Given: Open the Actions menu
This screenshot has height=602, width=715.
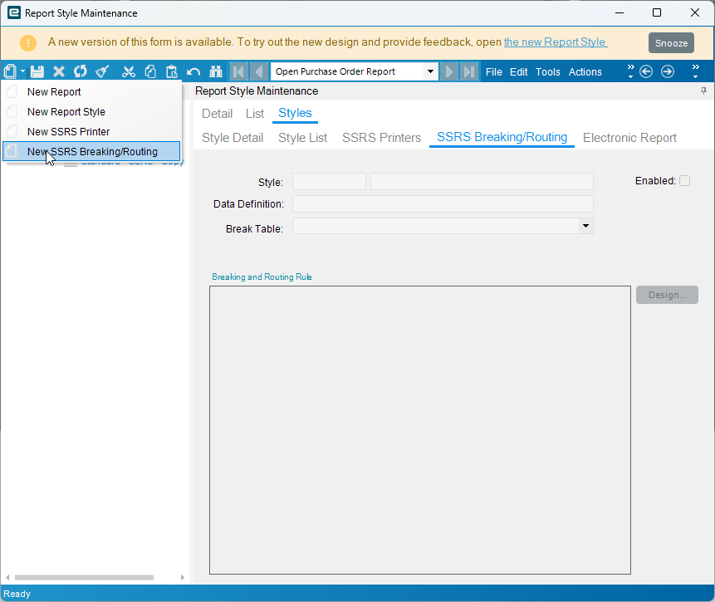Looking at the screenshot, I should click(x=585, y=71).
